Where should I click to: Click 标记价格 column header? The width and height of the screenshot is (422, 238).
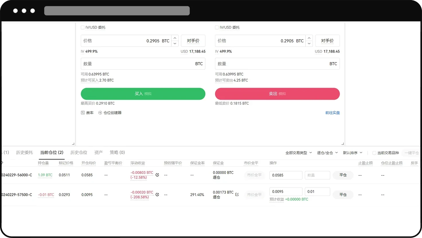tap(66, 163)
